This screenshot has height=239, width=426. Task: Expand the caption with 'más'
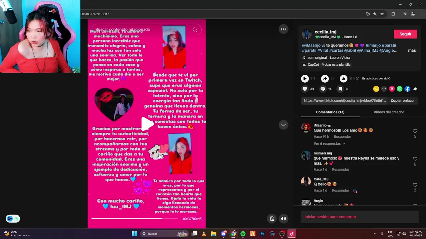point(412,50)
